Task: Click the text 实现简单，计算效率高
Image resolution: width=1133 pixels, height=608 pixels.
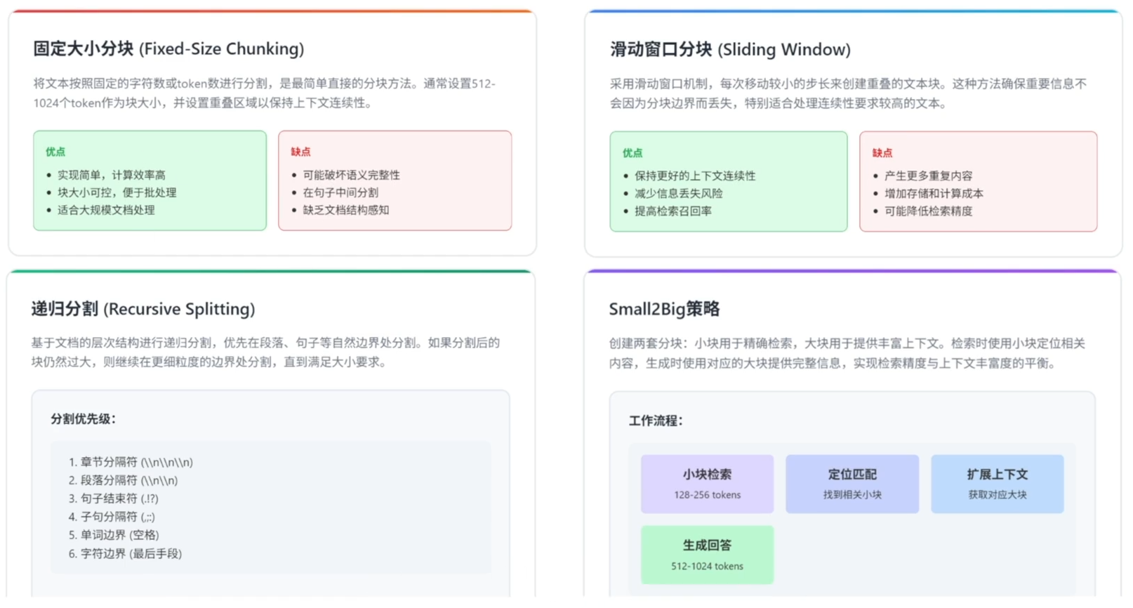Action: [112, 175]
